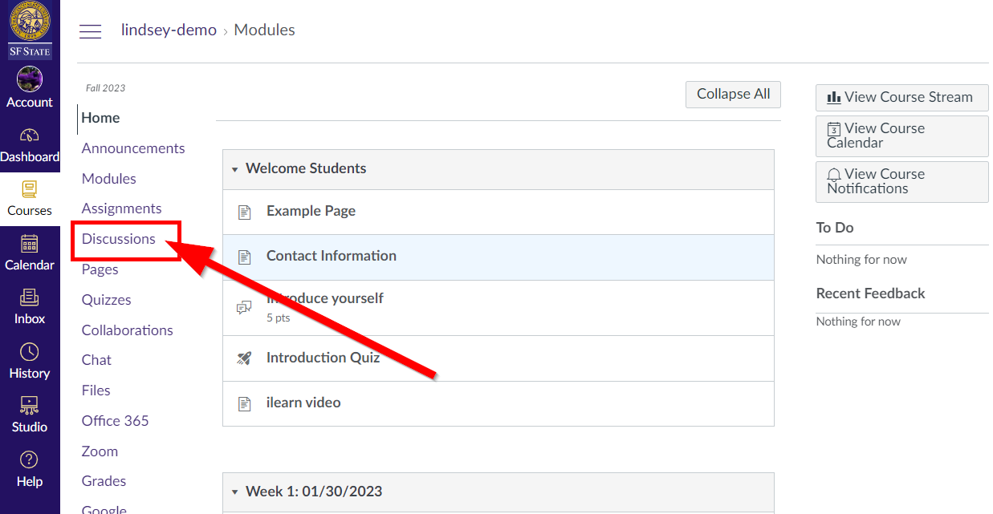Image resolution: width=993 pixels, height=514 pixels.
Task: Collapse the Week 1: 01/30/2023 module
Action: [235, 492]
